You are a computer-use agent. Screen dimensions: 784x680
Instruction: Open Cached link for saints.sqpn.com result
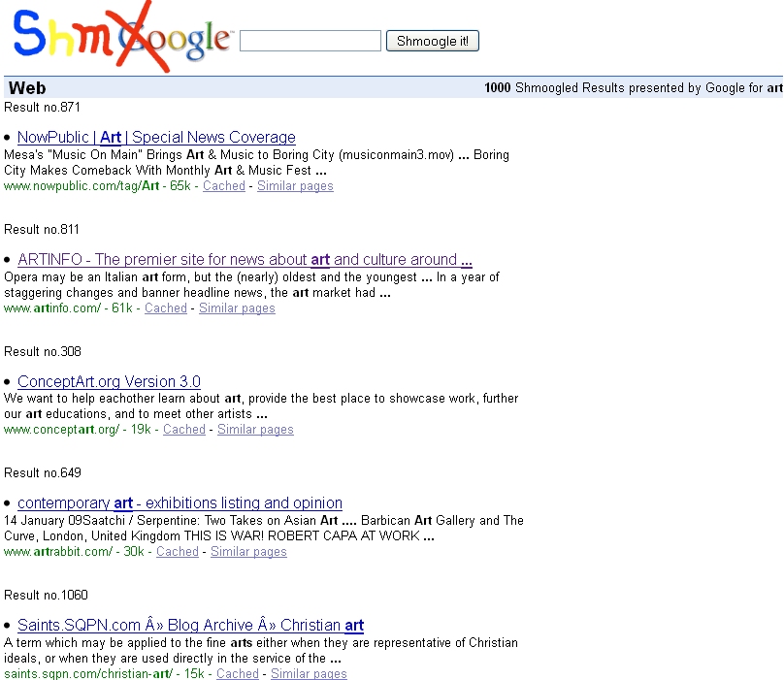238,673
